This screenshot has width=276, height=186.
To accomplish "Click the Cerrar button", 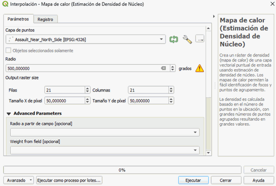I will coord(226,180).
